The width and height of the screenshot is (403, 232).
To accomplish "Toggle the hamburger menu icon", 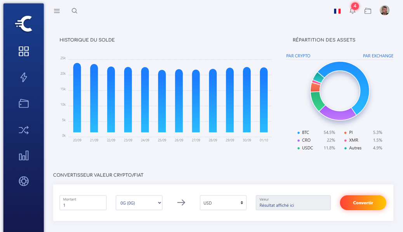I will (x=57, y=11).
